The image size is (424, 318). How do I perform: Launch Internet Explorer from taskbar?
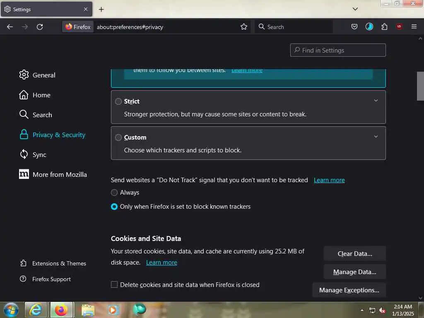(x=36, y=310)
